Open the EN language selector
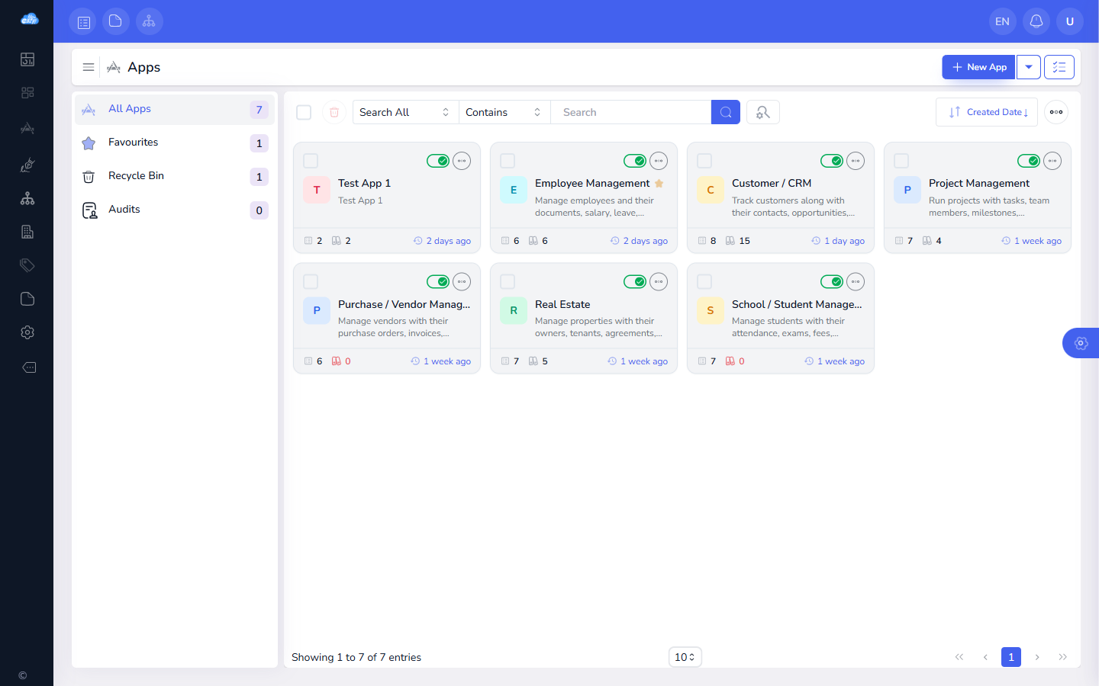 coord(1002,21)
